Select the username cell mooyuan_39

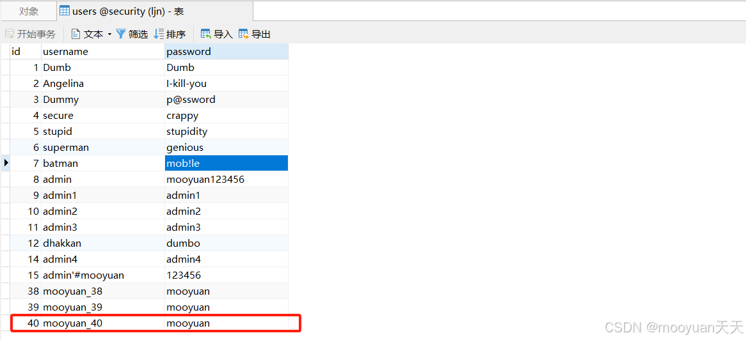point(103,307)
